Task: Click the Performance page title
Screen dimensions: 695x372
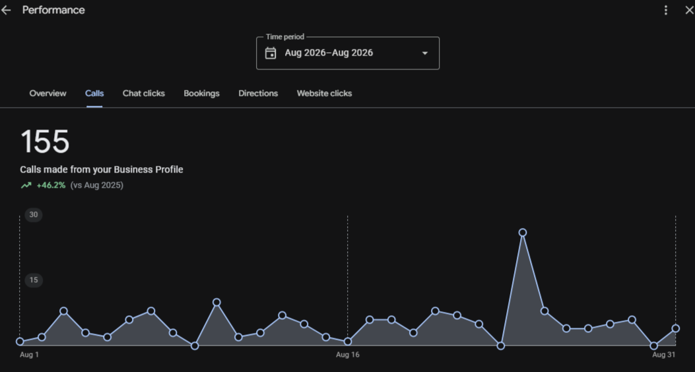Action: click(53, 10)
